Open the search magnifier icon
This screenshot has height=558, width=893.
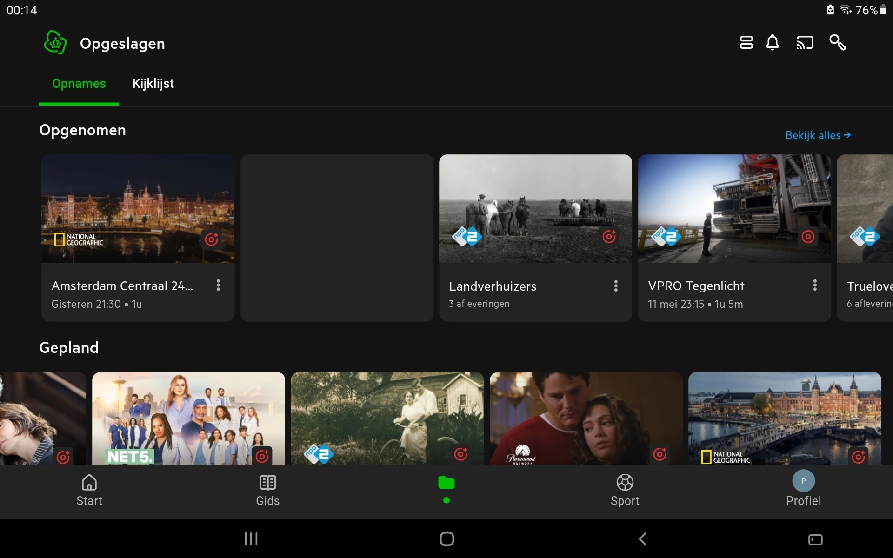(x=837, y=42)
